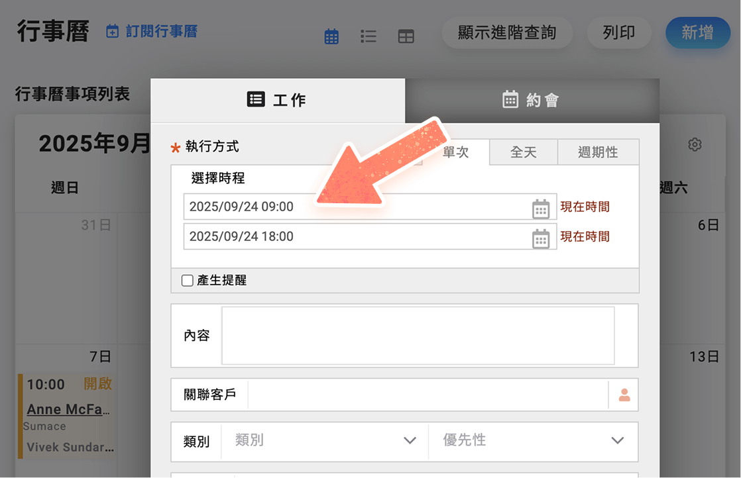Switch to table view icon
This screenshot has height=478, width=741.
(x=406, y=36)
